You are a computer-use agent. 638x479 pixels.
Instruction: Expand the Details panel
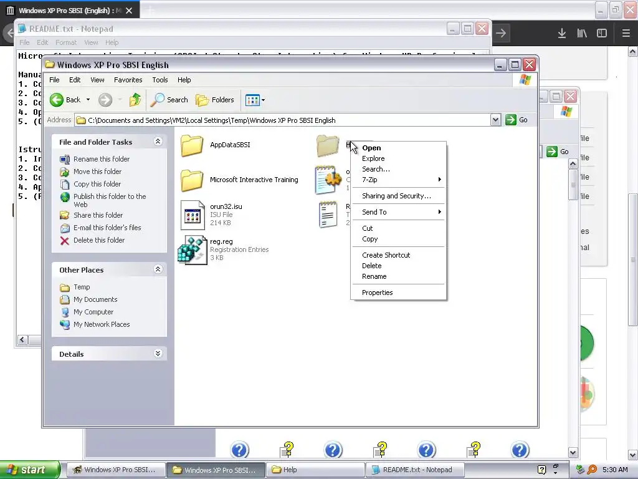coord(158,354)
